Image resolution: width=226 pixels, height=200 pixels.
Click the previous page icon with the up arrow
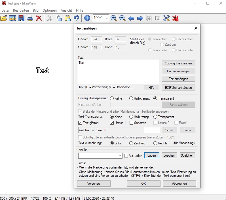[x=149, y=18]
